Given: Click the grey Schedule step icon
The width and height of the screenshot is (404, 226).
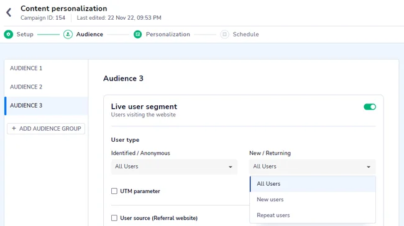Looking at the screenshot, I should tap(224, 34).
